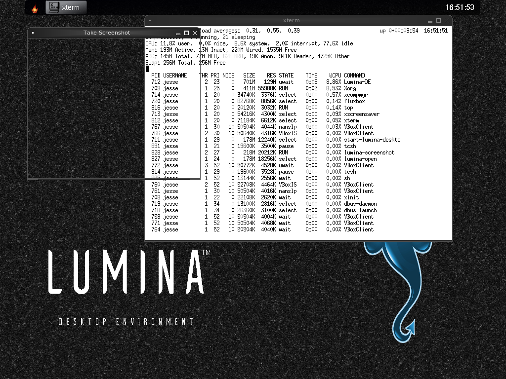Click the xcompmgr process row
The image size is (506, 379).
259,95
